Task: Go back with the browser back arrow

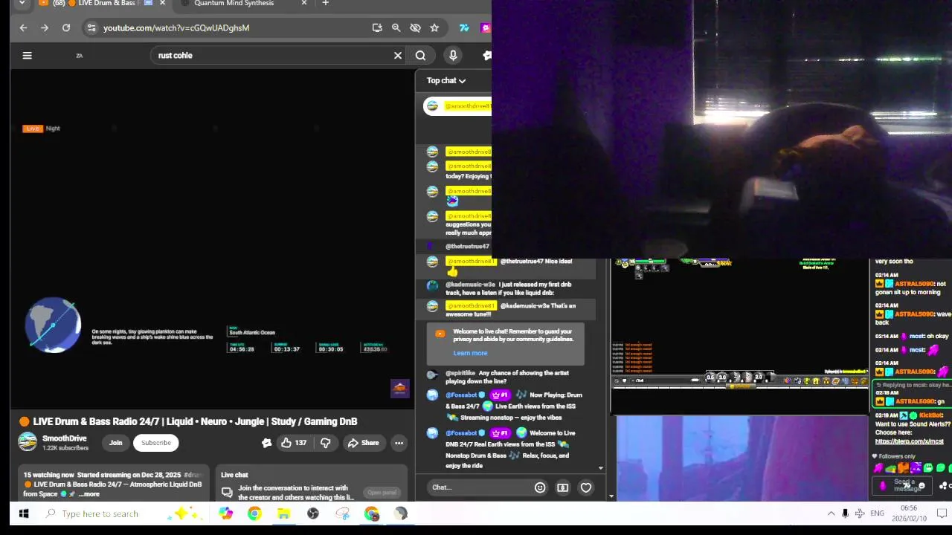Action: pos(23,27)
